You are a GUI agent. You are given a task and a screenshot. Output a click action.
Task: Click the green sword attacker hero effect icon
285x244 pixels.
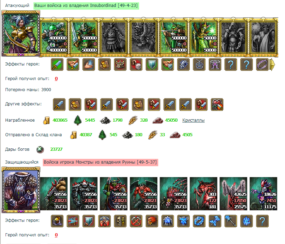click(x=57, y=64)
